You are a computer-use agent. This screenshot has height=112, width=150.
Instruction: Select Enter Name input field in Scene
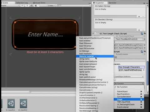pos(45,35)
